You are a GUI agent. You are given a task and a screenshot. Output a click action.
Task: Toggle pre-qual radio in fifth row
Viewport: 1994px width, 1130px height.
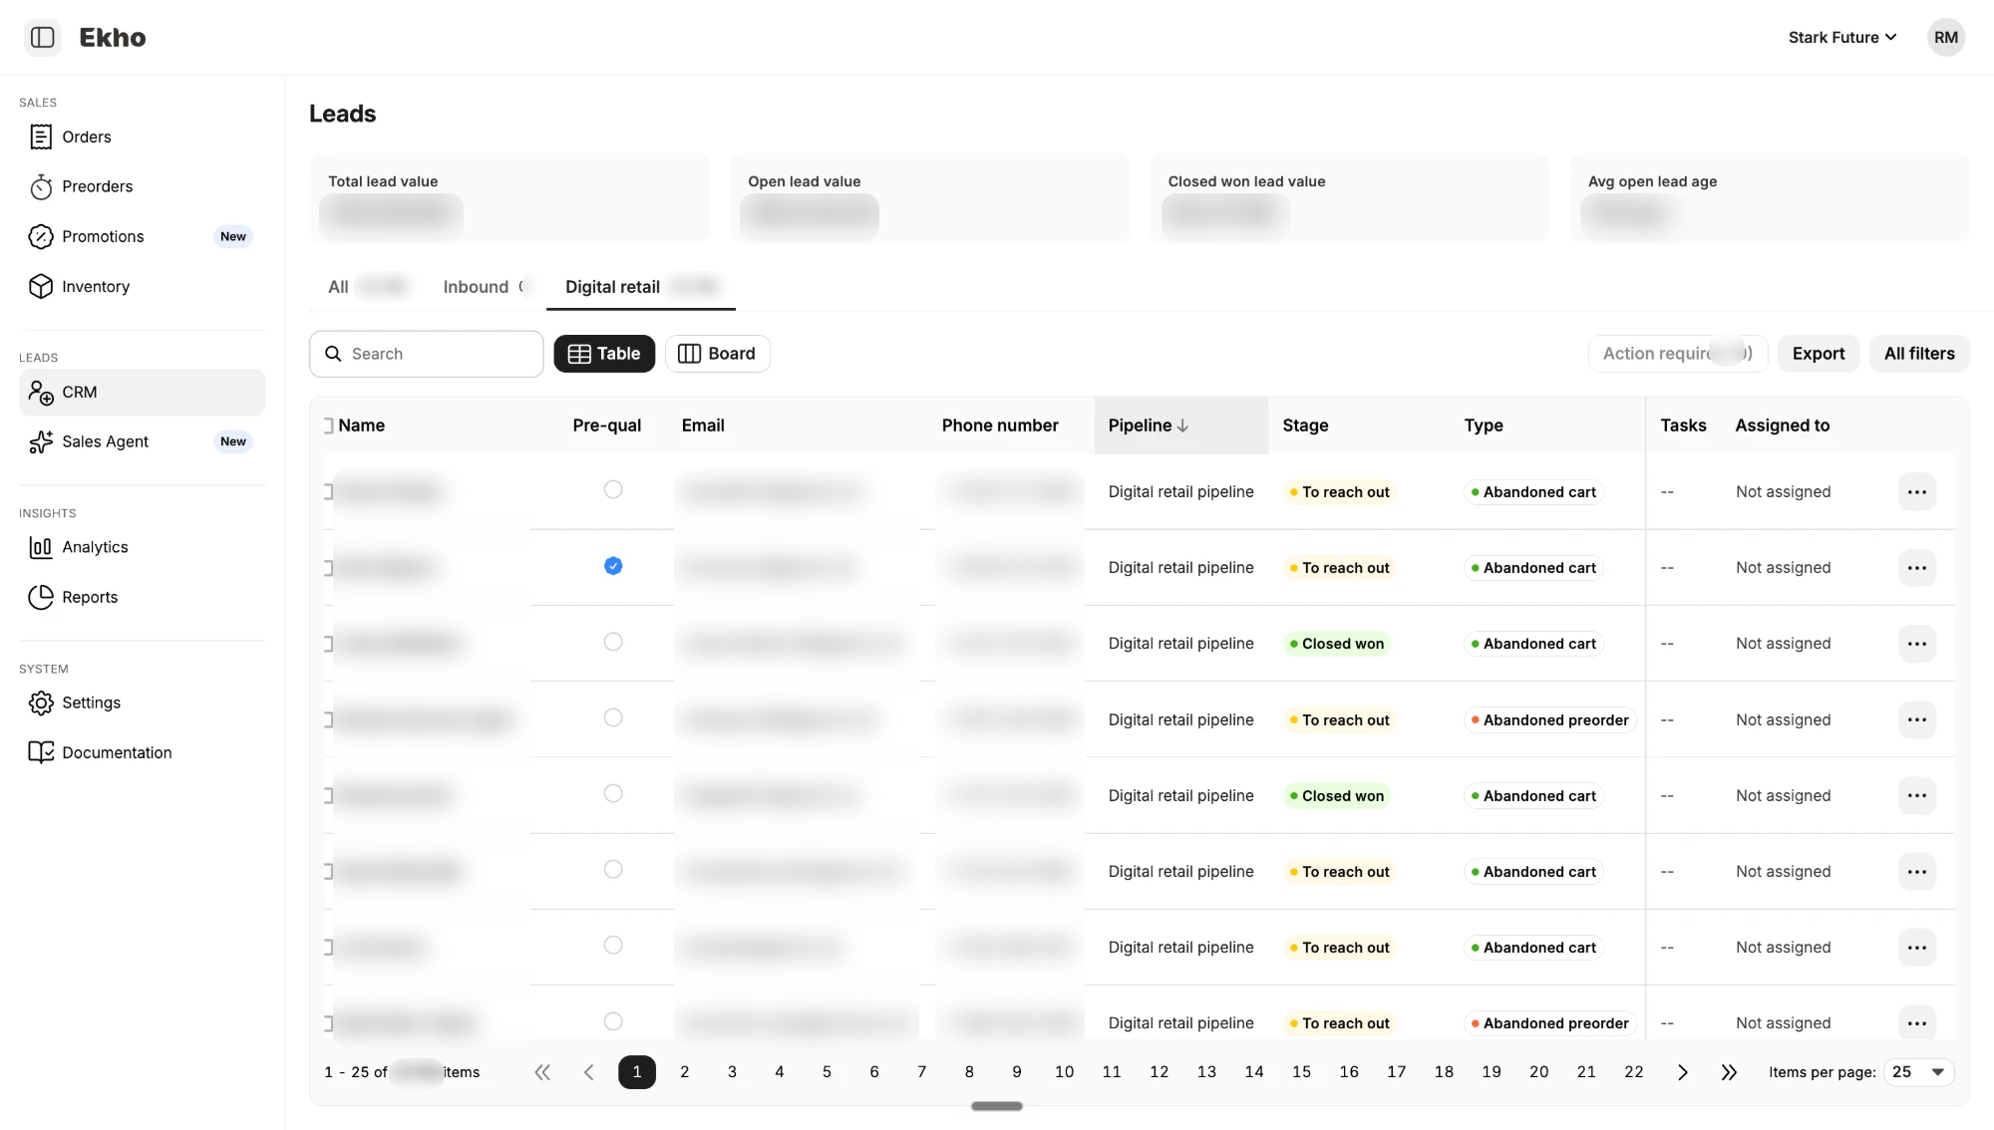tap(613, 793)
